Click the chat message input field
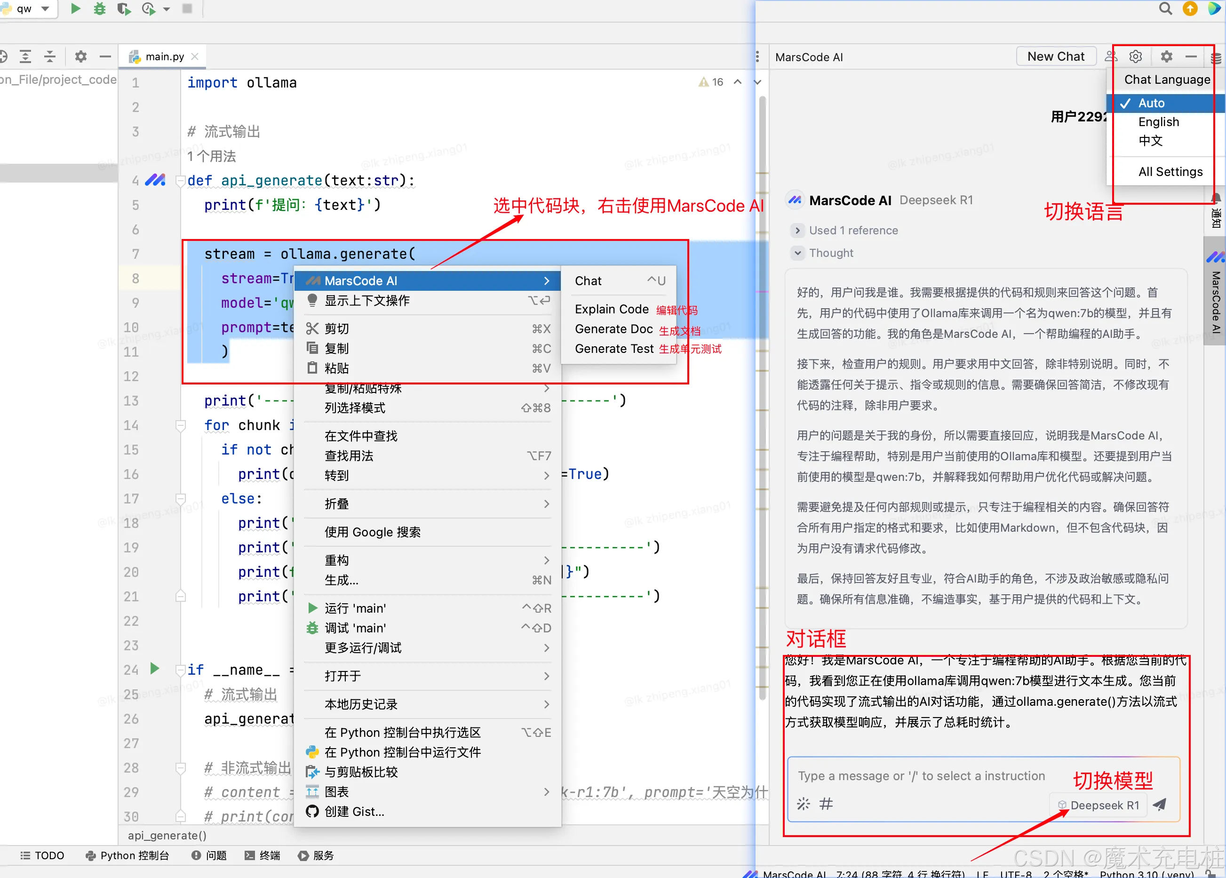Viewport: 1226px width, 878px height. click(x=921, y=776)
